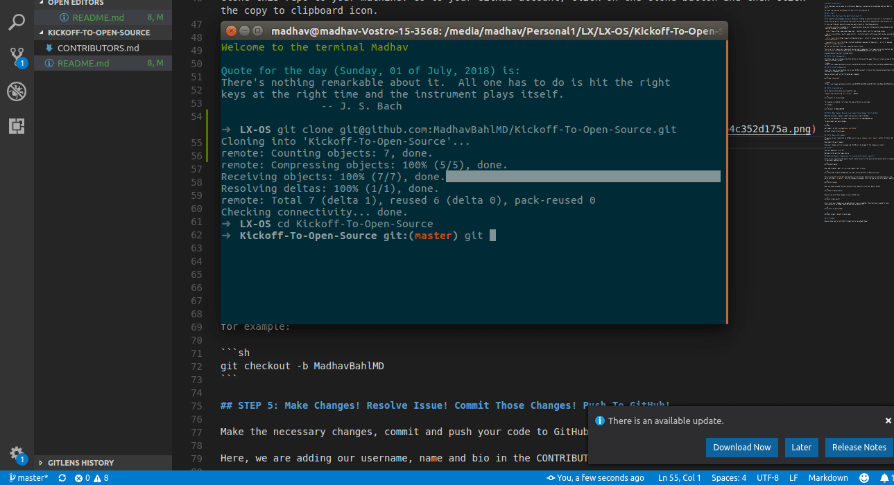894x485 pixels.
Task: Click the 'git clone' command line in terminal
Action: point(449,130)
